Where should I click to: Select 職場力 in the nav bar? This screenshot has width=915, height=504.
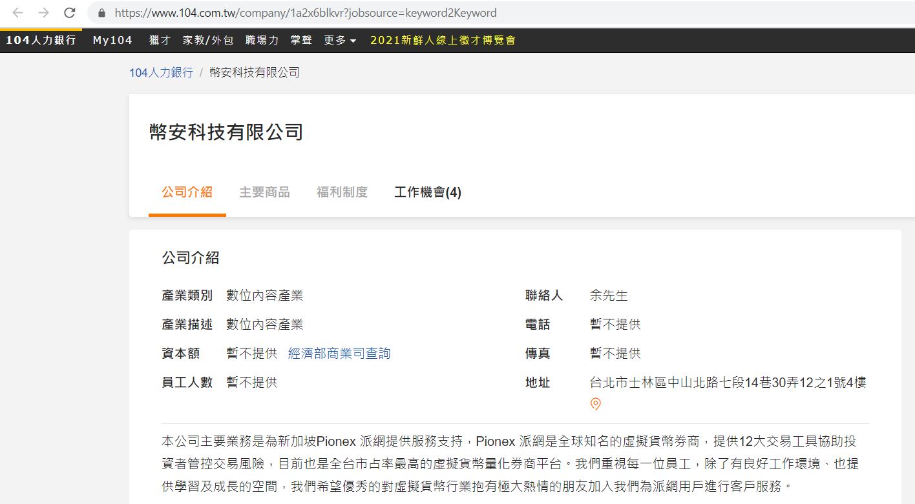click(x=262, y=40)
